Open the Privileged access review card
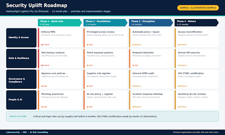Screen dimensions: 225x135 (106, 38)
